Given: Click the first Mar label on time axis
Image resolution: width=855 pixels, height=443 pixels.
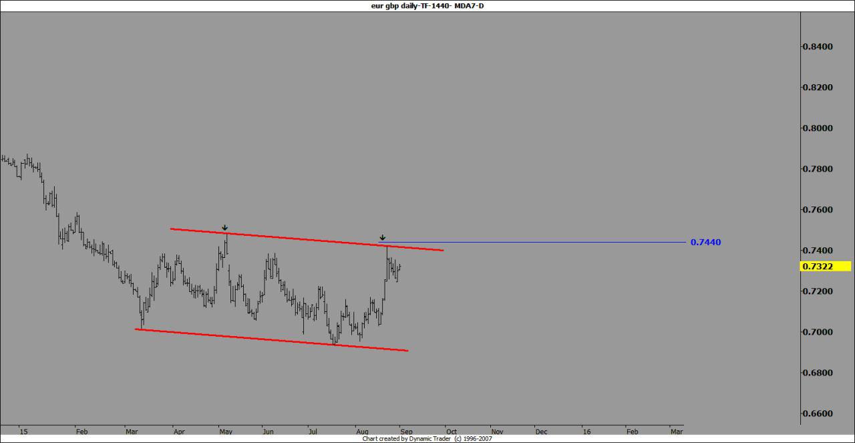Looking at the screenshot, I should pos(133,432).
